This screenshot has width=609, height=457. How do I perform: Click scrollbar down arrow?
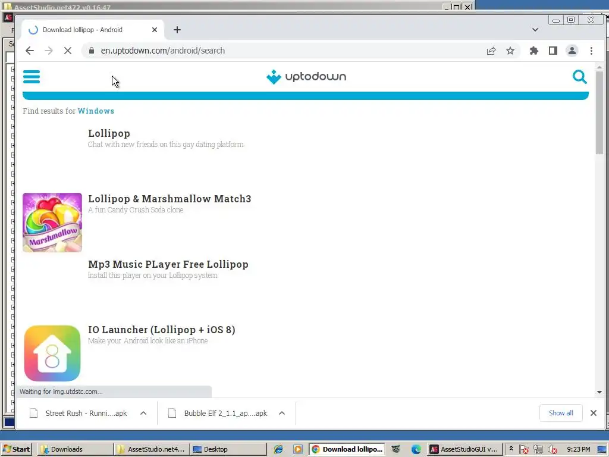[x=599, y=392]
